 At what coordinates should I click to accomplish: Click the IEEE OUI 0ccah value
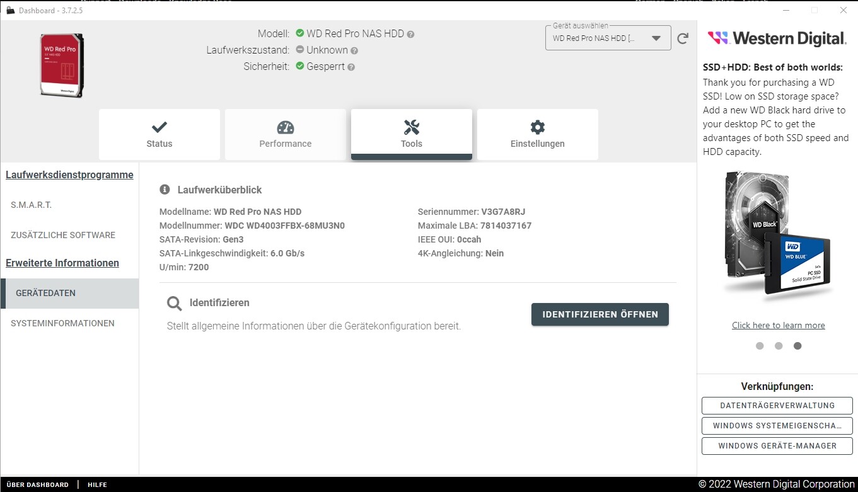coord(469,239)
